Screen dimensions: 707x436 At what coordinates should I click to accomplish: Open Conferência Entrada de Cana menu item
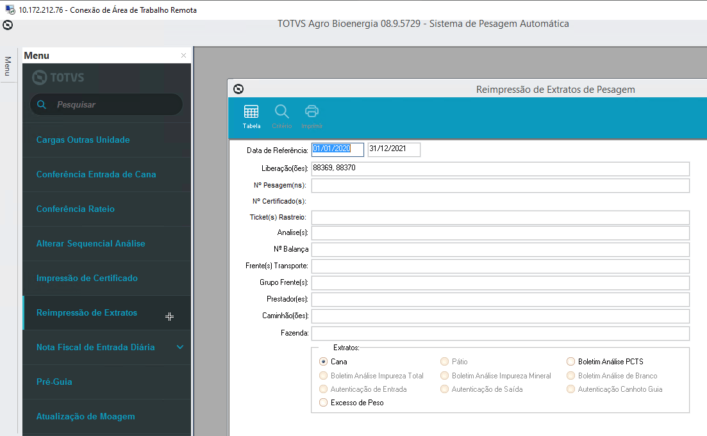click(106, 174)
